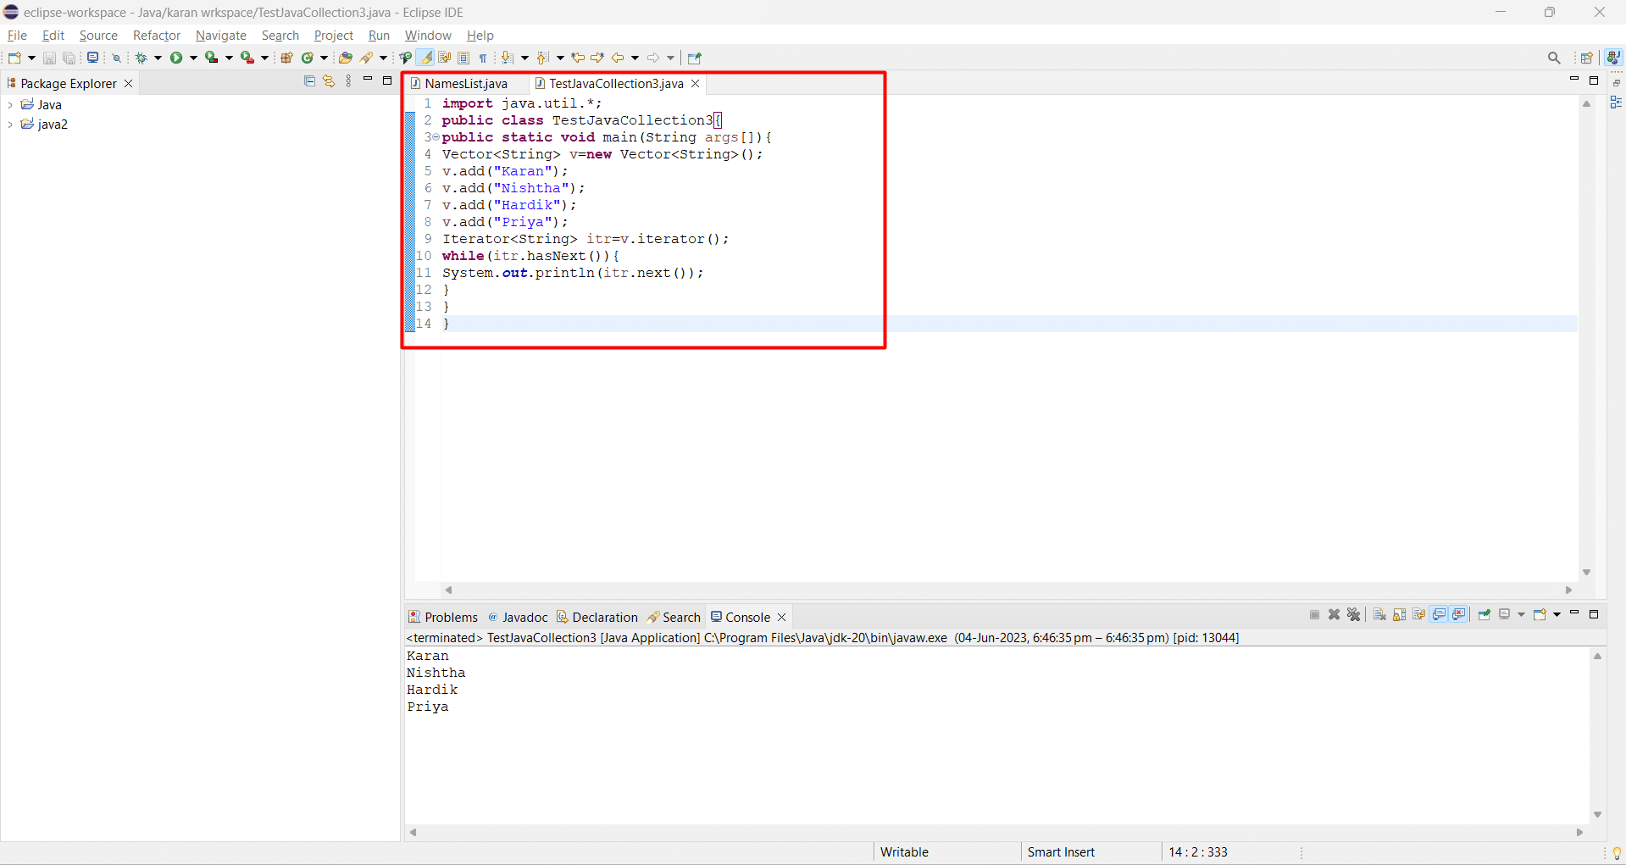Toggle Show Whitespace Characters pilcrow icon
Viewport: 1626px width, 865px height.
point(483,58)
